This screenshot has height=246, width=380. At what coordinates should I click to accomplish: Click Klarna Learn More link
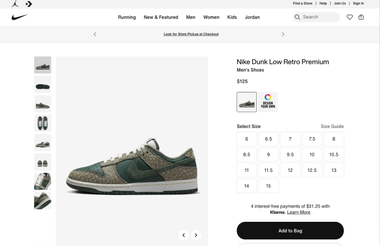coord(298,212)
